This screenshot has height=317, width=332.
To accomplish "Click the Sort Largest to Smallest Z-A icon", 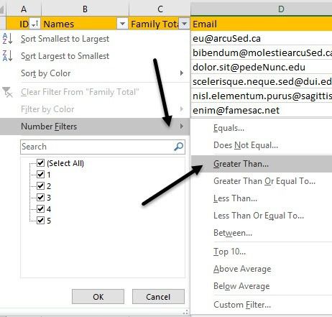I will (7, 56).
